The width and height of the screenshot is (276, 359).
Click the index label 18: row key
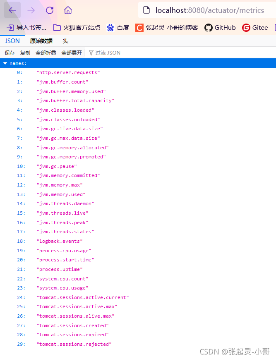[21, 241]
